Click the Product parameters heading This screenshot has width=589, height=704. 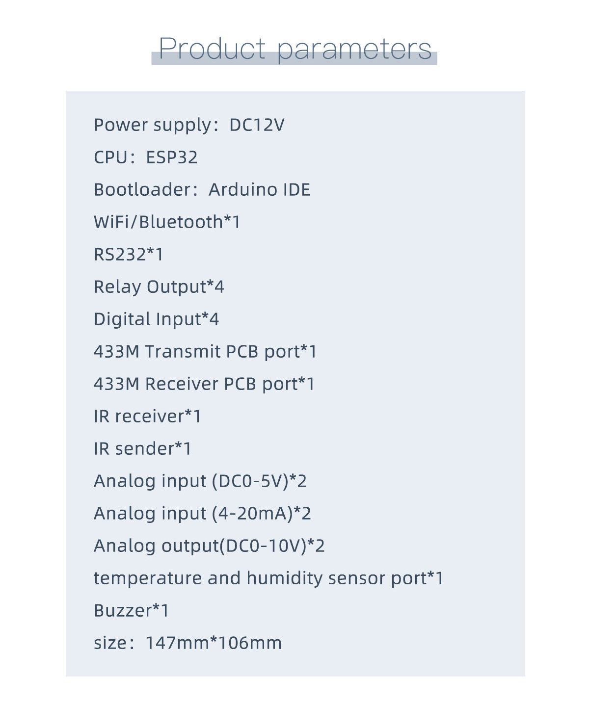(x=295, y=49)
